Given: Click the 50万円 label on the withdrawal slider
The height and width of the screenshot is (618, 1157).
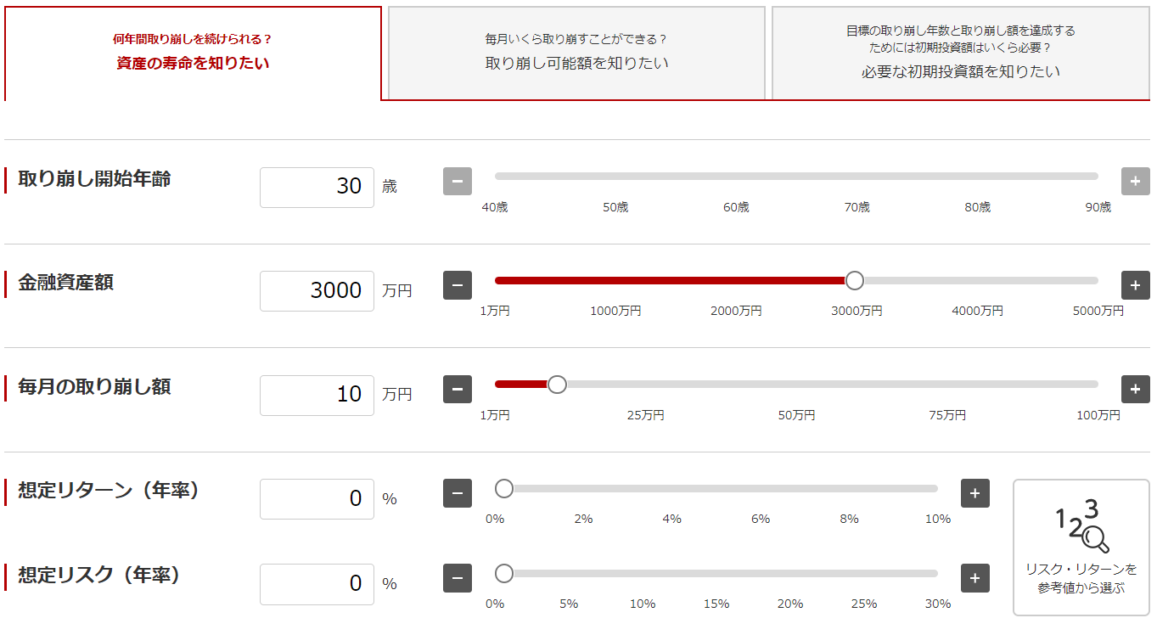Looking at the screenshot, I should click(796, 415).
